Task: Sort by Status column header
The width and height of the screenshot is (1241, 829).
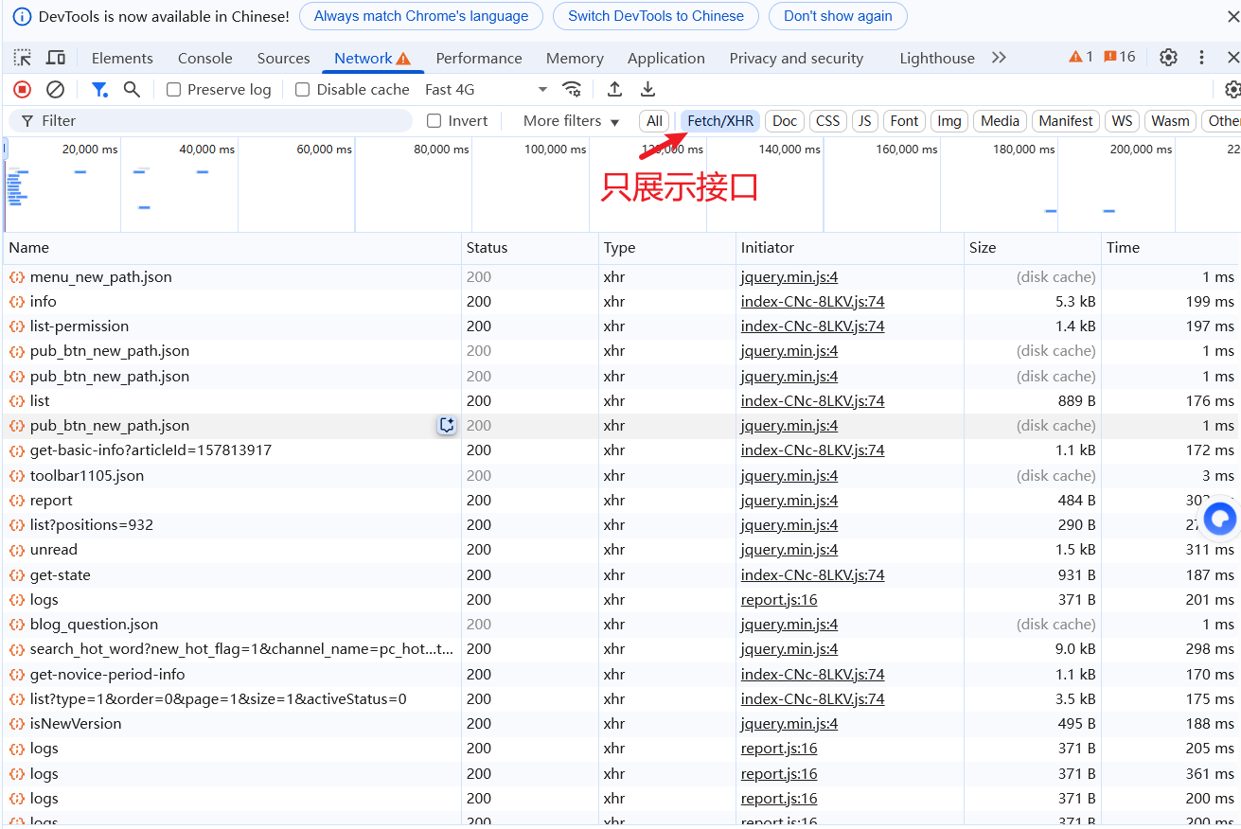Action: click(530, 248)
